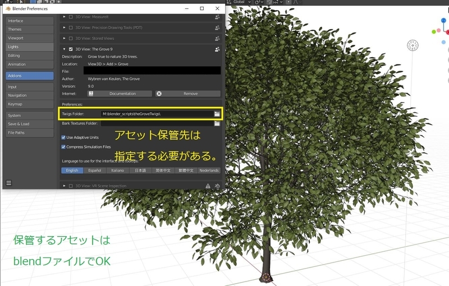This screenshot has height=286, width=449.
Task: Toggle Compress Simulation Files checkbox
Action: (63, 147)
